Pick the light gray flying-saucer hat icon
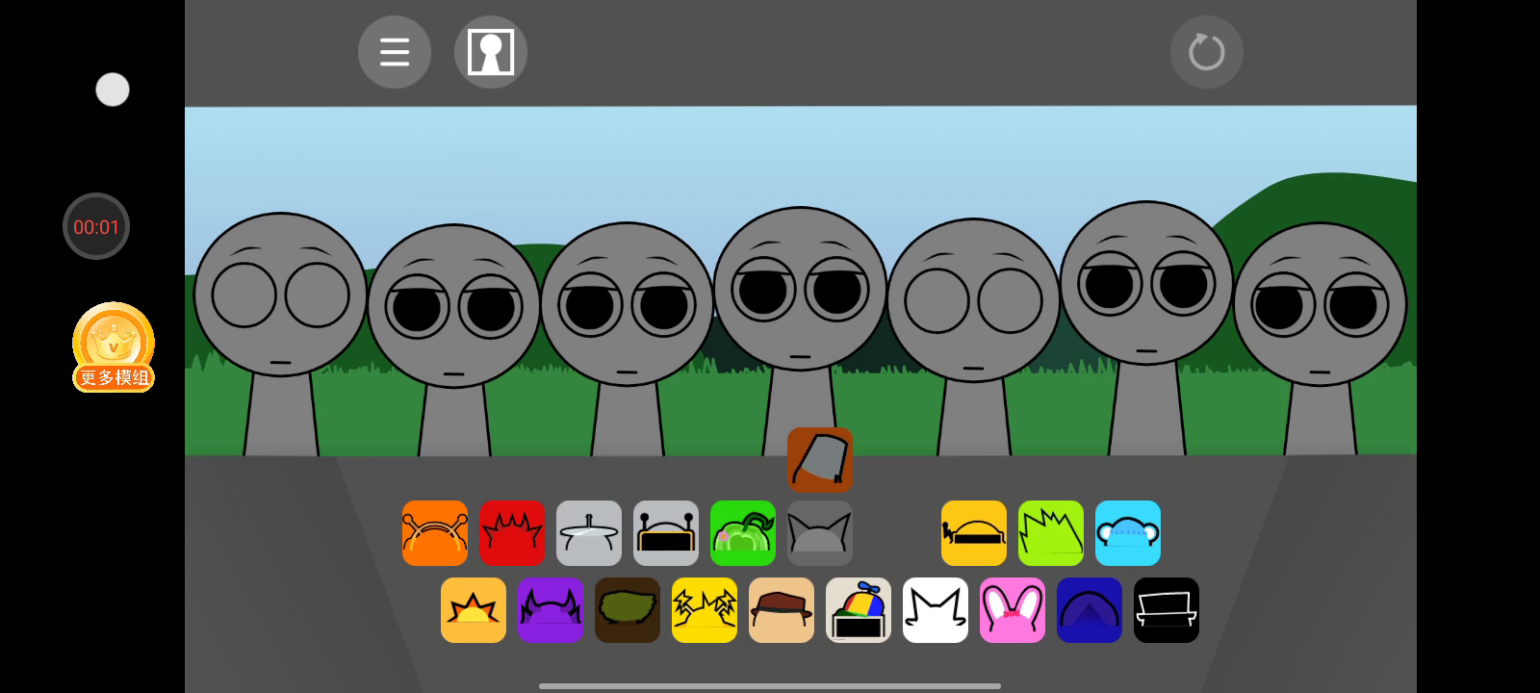The width and height of the screenshot is (1540, 693). point(589,533)
